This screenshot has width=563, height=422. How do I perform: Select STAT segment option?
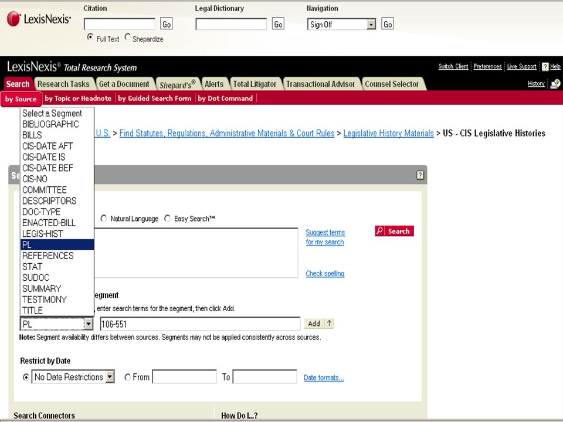click(x=57, y=267)
